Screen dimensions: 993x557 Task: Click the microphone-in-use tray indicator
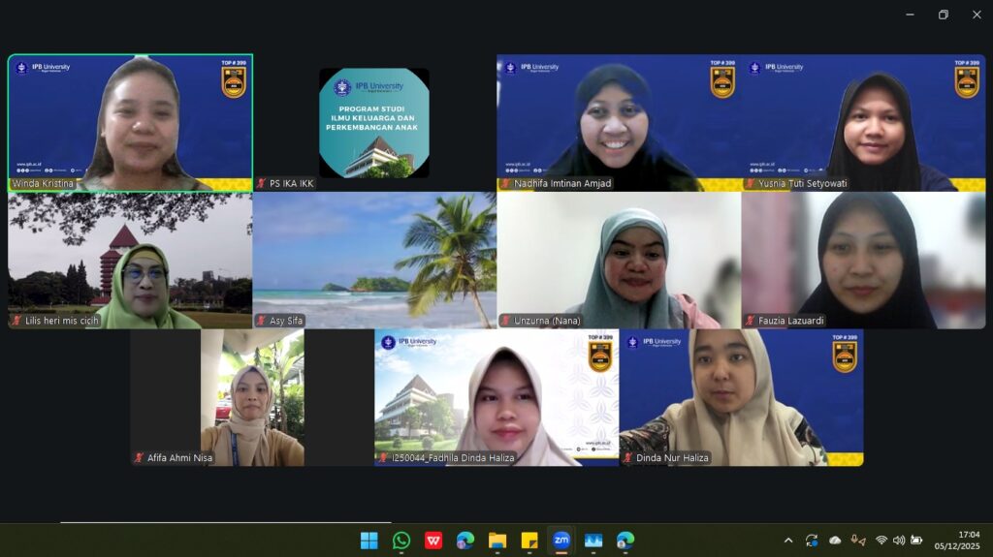[x=857, y=541]
